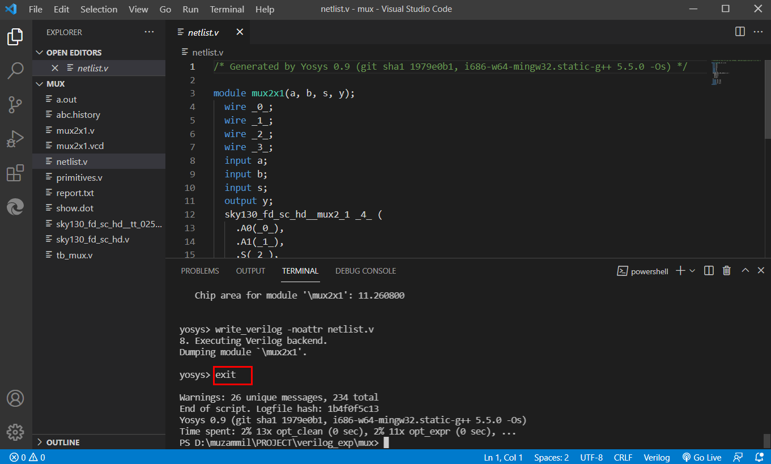Open the Explorer view in activity bar
Screen dimensions: 771x464
coord(15,37)
